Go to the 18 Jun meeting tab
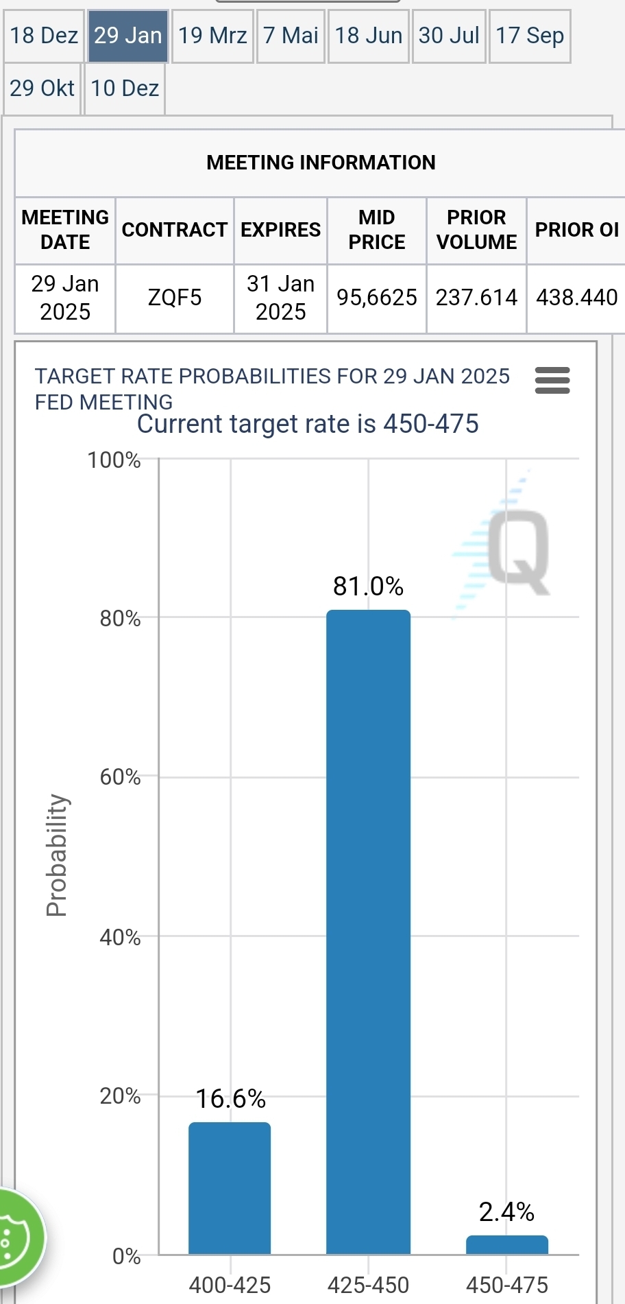Screen dimensions: 625x1304 [369, 36]
